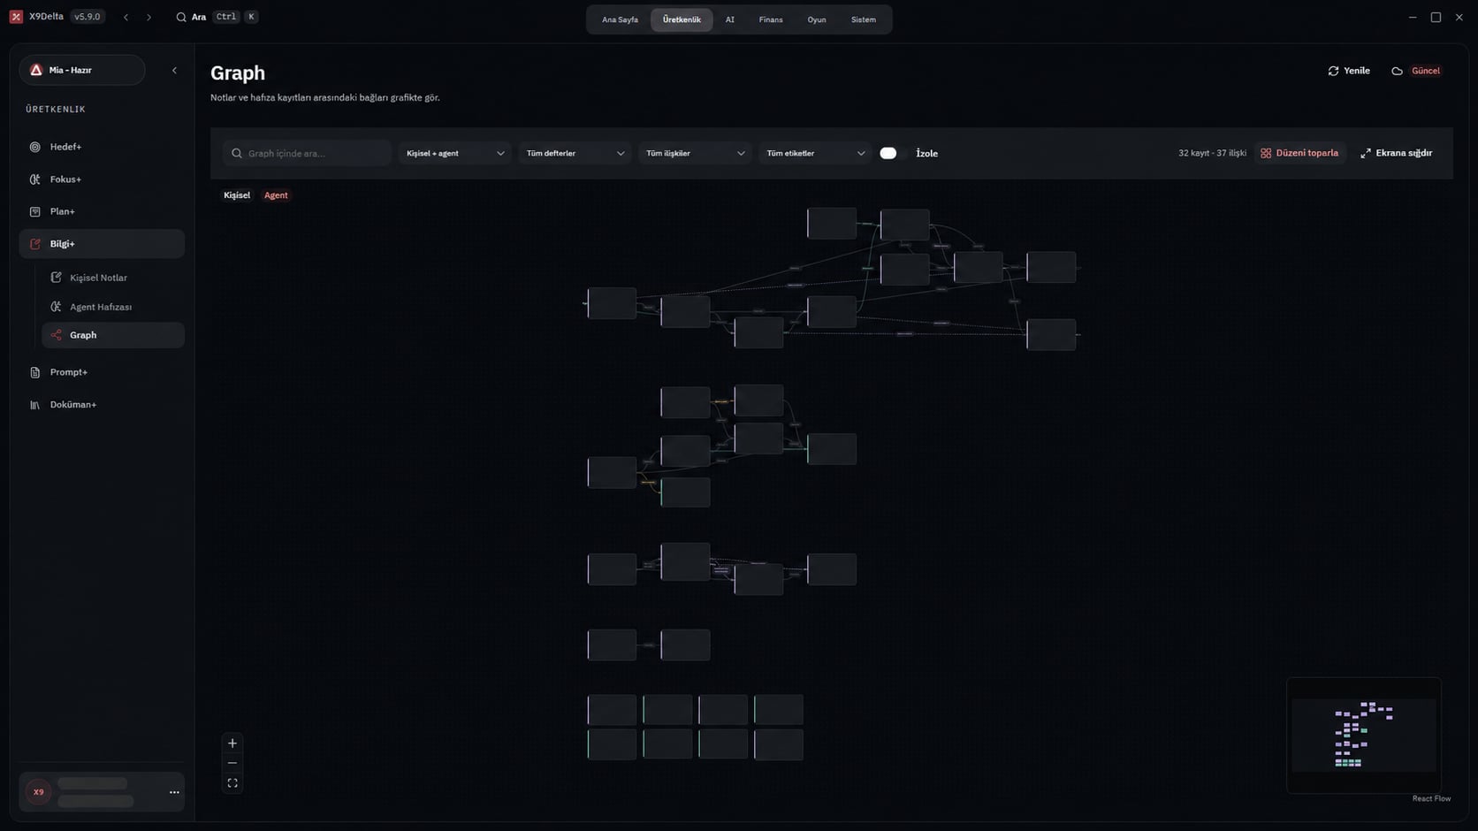Screen dimensions: 1478x831
Task: Open the user options three-dot menu
Action: (x=174, y=792)
